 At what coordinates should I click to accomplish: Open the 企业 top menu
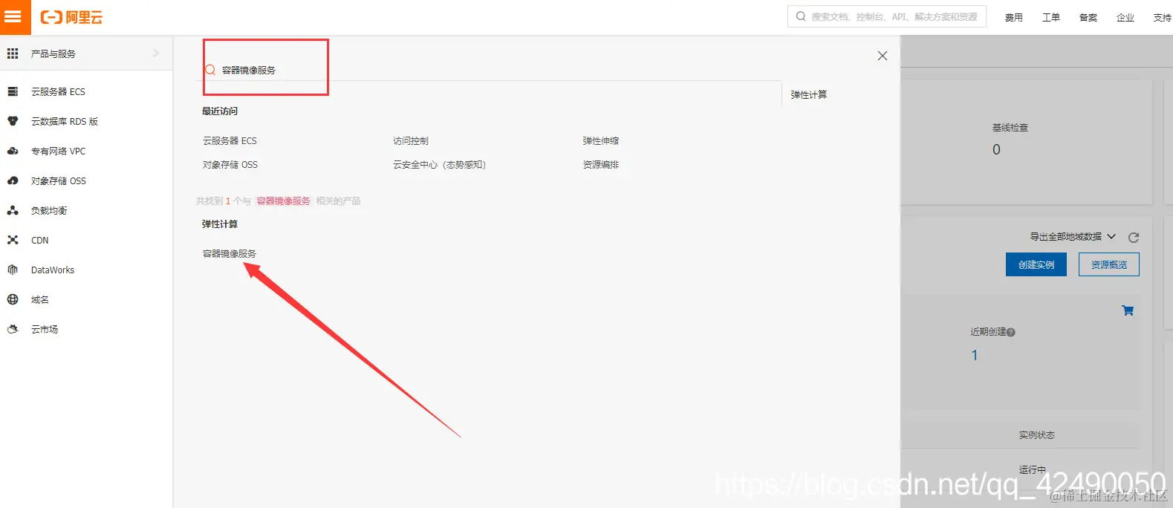1125,17
